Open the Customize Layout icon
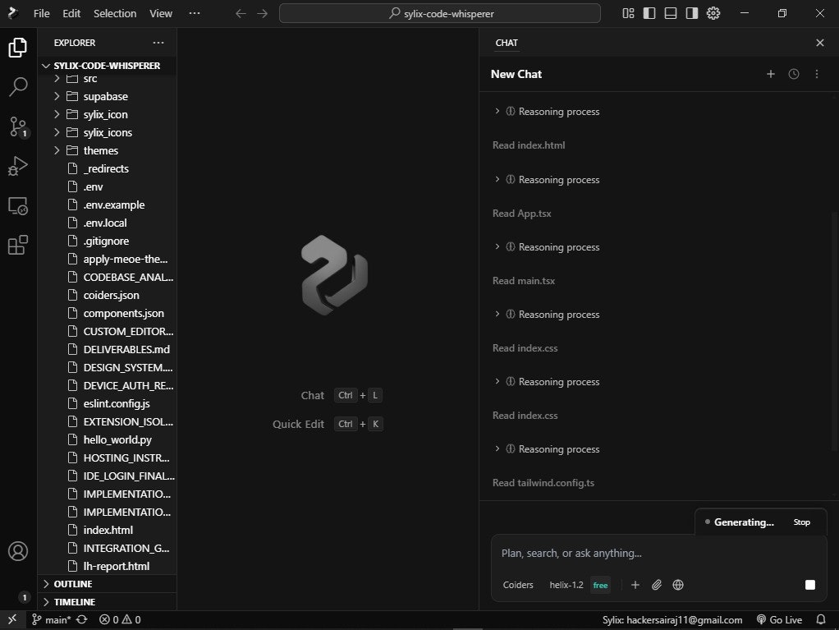839x630 pixels. coord(628,13)
